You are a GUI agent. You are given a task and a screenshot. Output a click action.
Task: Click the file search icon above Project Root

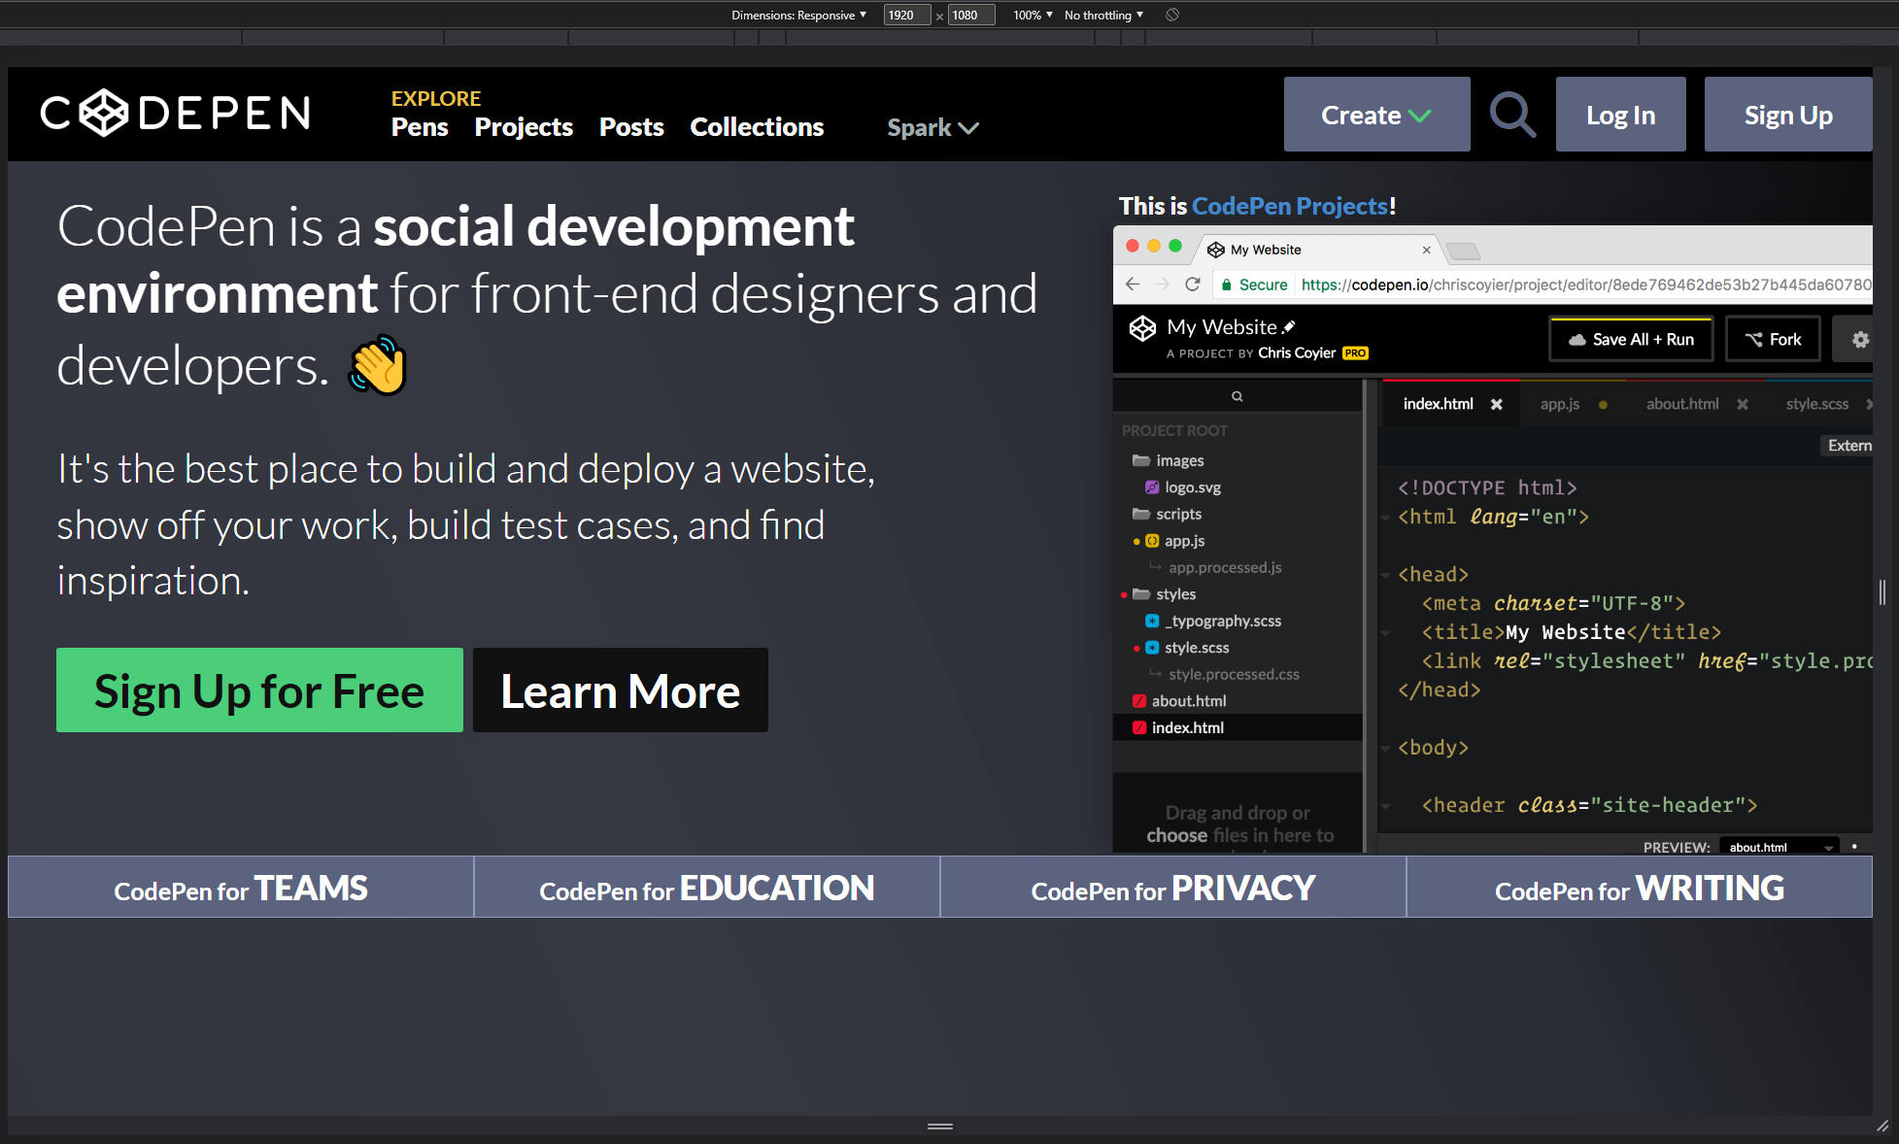1238,396
